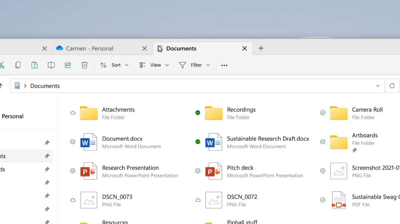Screen dimensions: 400x224
Task: Close the Carmen - Personal tab
Action: pyautogui.click(x=145, y=48)
